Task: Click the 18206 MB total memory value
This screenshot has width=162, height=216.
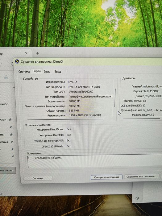Action: coord(75,101)
